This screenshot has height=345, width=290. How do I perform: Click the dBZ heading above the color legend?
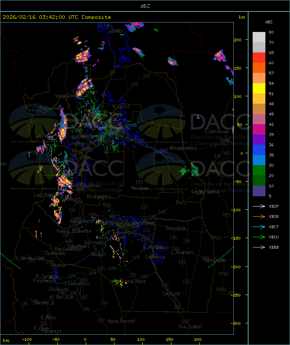(269, 22)
